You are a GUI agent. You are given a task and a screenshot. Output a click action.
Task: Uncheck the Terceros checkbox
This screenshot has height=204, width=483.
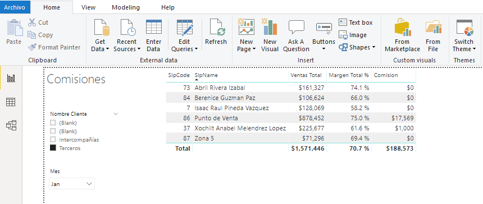[x=53, y=148]
